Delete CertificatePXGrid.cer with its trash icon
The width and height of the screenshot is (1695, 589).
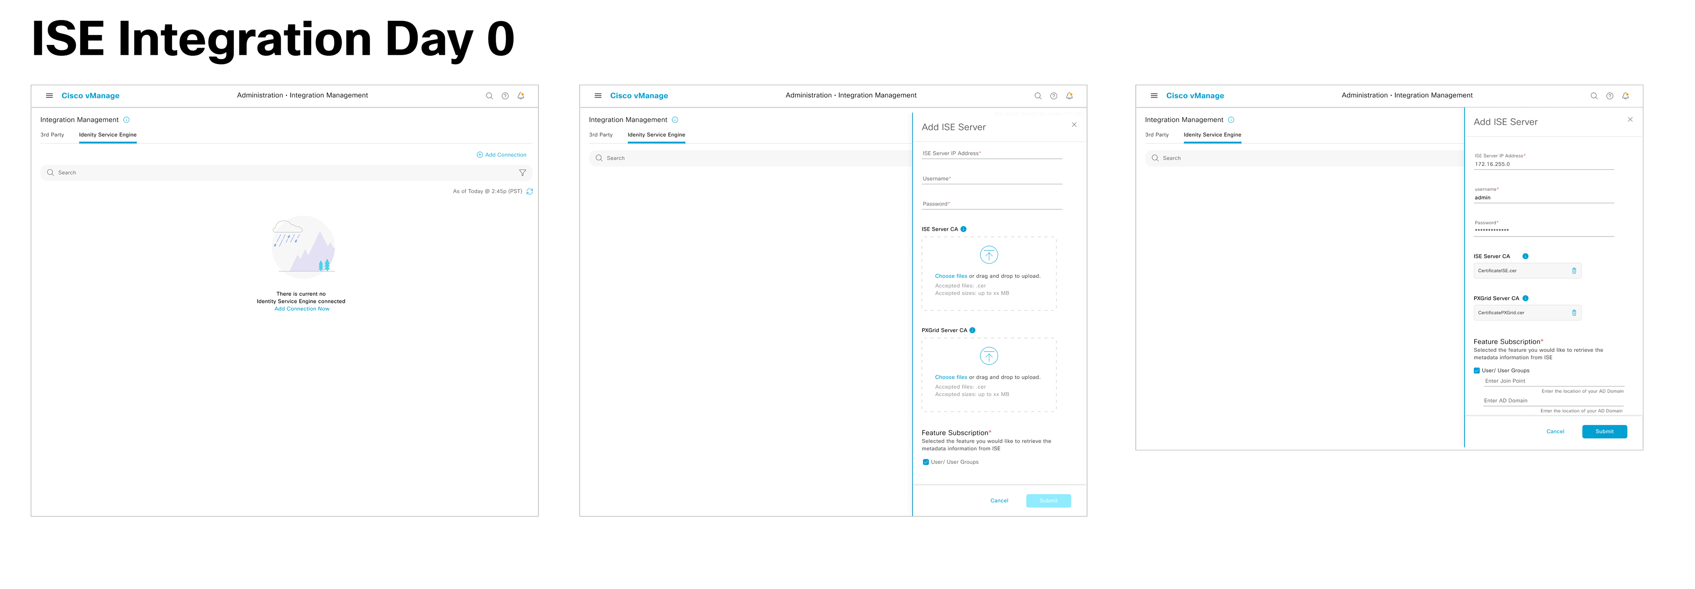click(x=1574, y=313)
